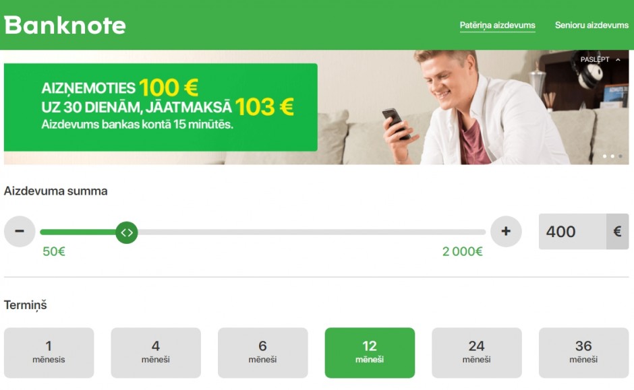Open Senioru aizdevums menu item

tap(592, 25)
